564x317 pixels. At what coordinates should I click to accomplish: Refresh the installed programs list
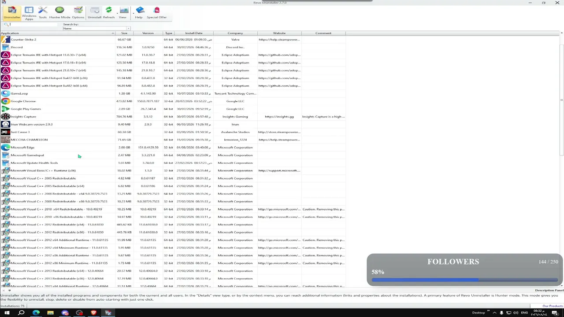[108, 12]
